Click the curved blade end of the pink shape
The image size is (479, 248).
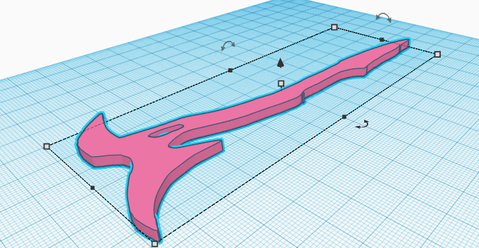point(146,219)
